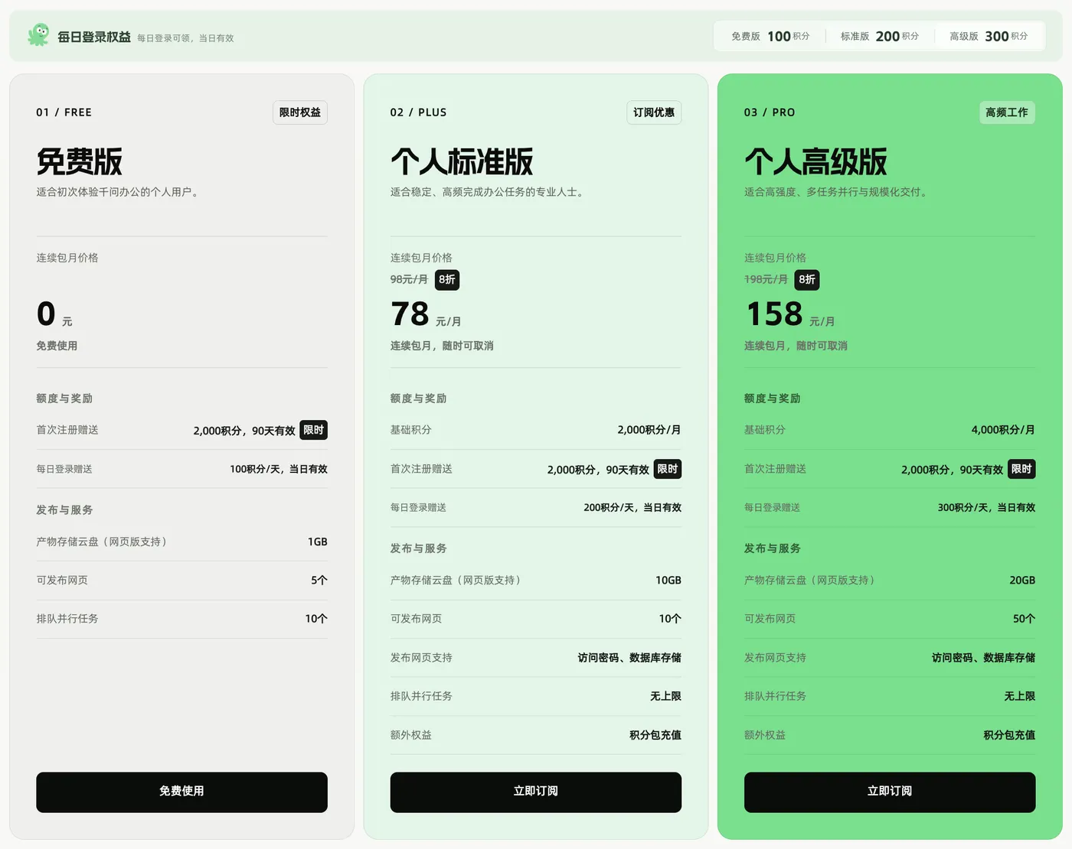This screenshot has width=1072, height=849.
Task: Click the 免费版 plan title
Action: tap(80, 161)
